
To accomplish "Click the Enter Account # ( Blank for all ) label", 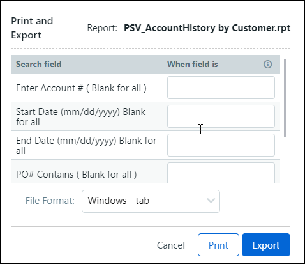I will [x=81, y=88].
